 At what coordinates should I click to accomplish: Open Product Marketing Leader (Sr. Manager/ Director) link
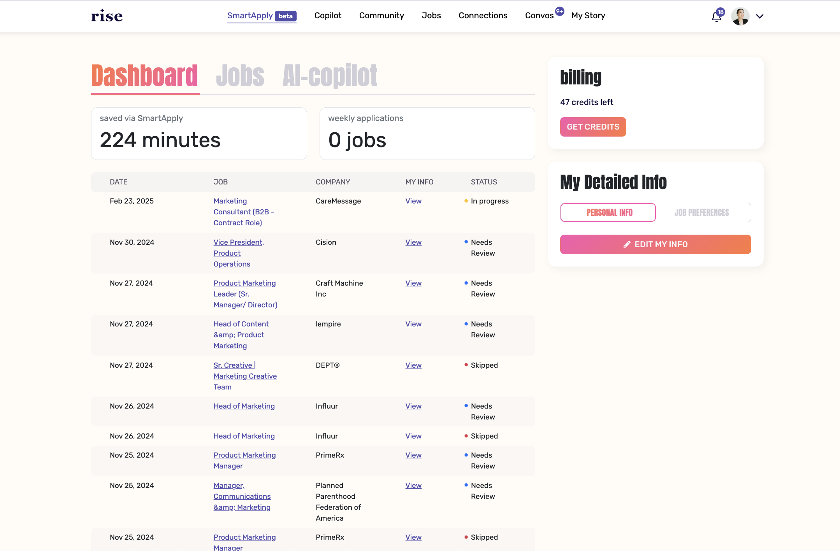click(x=245, y=294)
